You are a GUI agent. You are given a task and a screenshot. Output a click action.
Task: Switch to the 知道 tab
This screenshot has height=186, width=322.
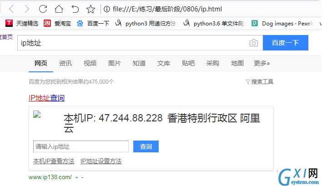[x=139, y=63]
